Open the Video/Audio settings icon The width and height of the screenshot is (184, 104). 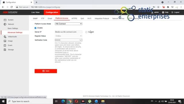[5, 37]
